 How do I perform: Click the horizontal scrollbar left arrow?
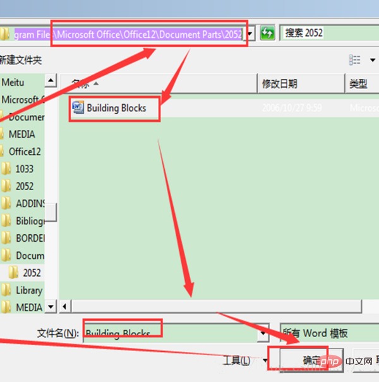65,307
